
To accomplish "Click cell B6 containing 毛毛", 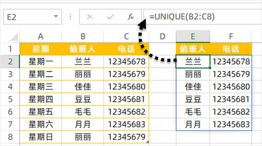I will 83,112.
